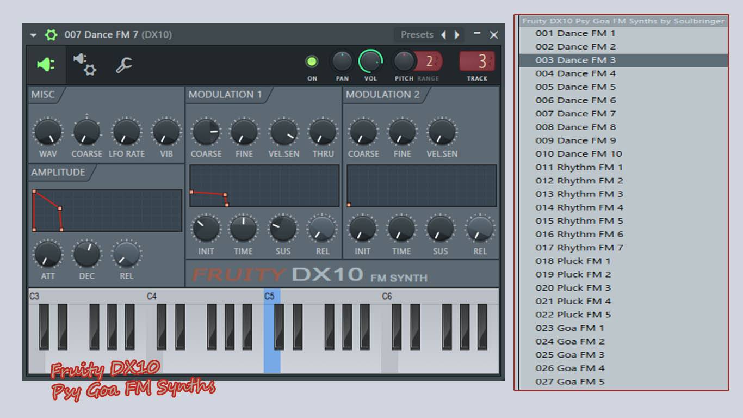The image size is (743, 418).
Task: Select preset 027 Goa FM 5
Action: [623, 381]
